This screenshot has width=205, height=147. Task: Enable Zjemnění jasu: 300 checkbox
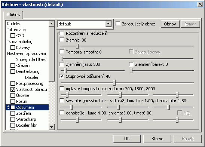coord(62,64)
